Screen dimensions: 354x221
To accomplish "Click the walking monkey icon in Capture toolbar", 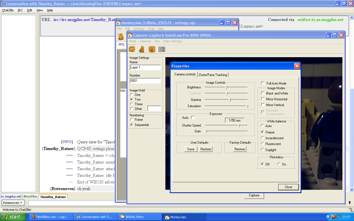I will coord(142,49).
